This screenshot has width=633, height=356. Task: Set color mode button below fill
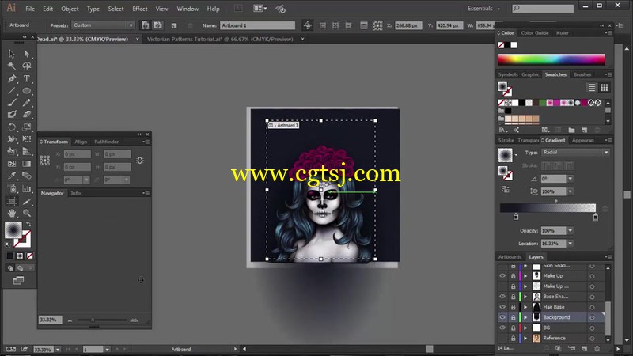pos(10,256)
